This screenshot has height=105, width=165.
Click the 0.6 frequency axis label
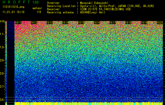click(x=2, y=100)
